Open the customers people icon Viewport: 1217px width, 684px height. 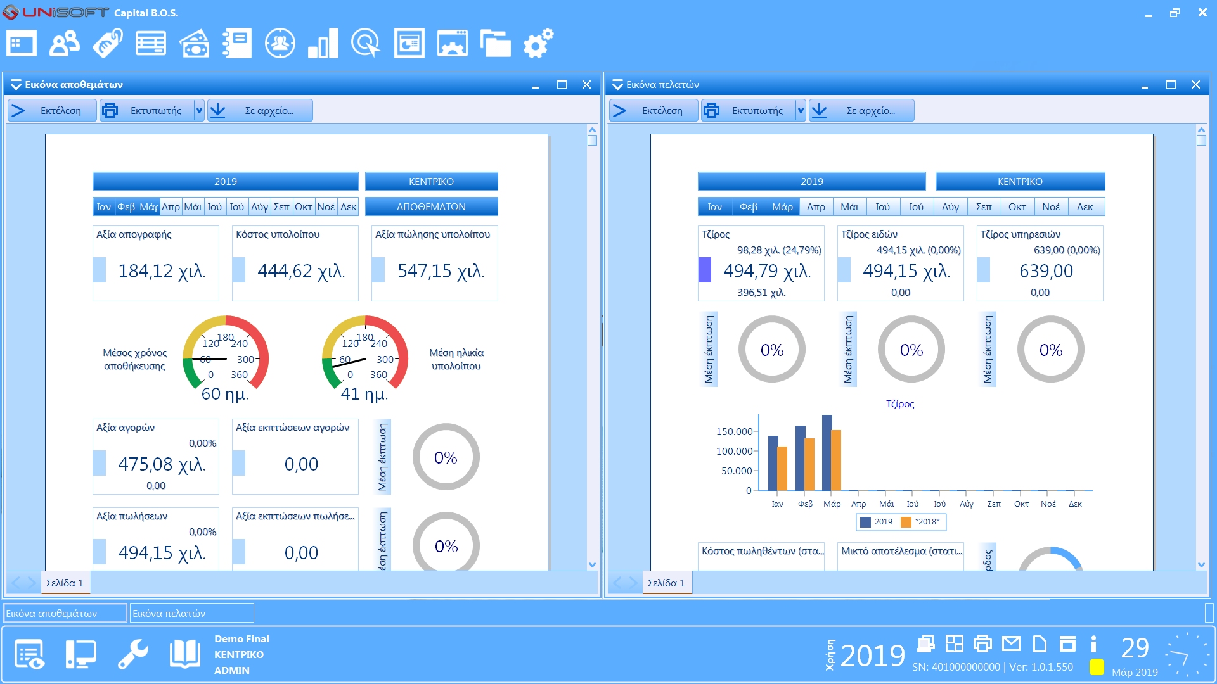pyautogui.click(x=65, y=44)
